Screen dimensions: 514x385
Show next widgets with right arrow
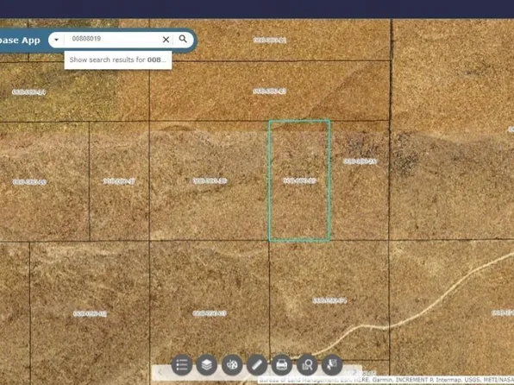point(354,372)
